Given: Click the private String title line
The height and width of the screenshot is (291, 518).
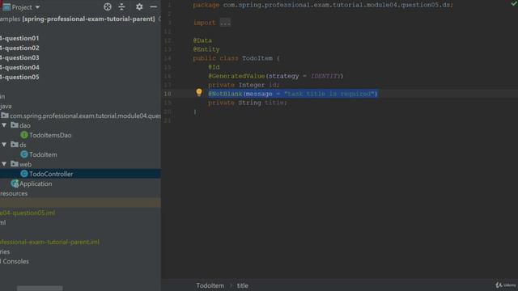Looking at the screenshot, I should click(x=248, y=103).
